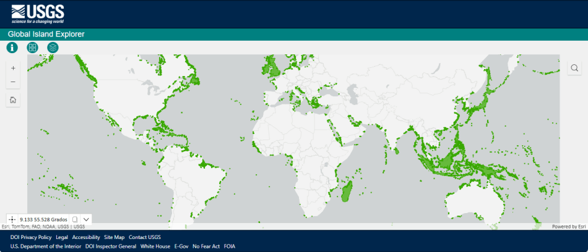Toggle coordinate crosshair capture mode
Viewport: 588px width, 252px height.
[x=12, y=219]
